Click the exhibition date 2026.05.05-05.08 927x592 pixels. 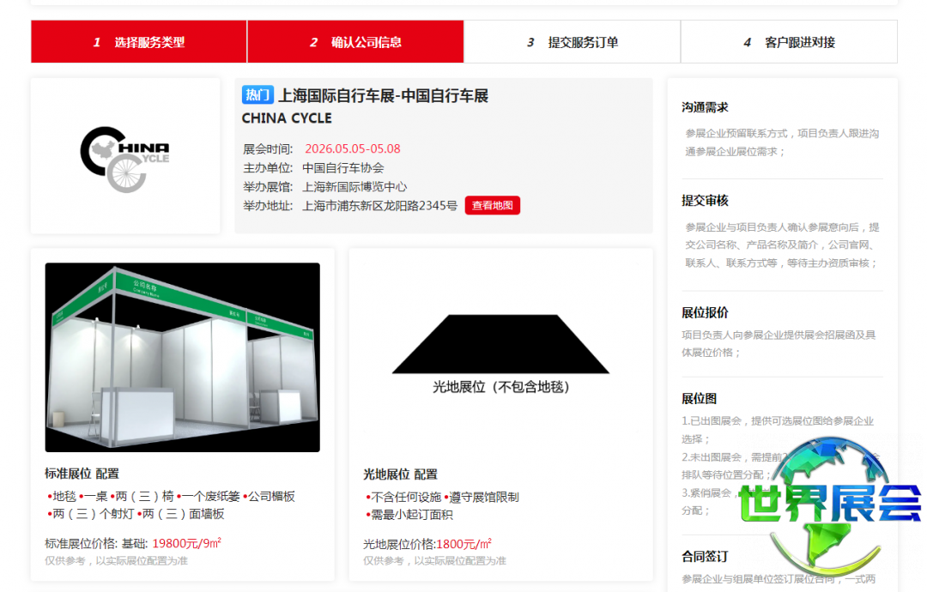pos(353,149)
